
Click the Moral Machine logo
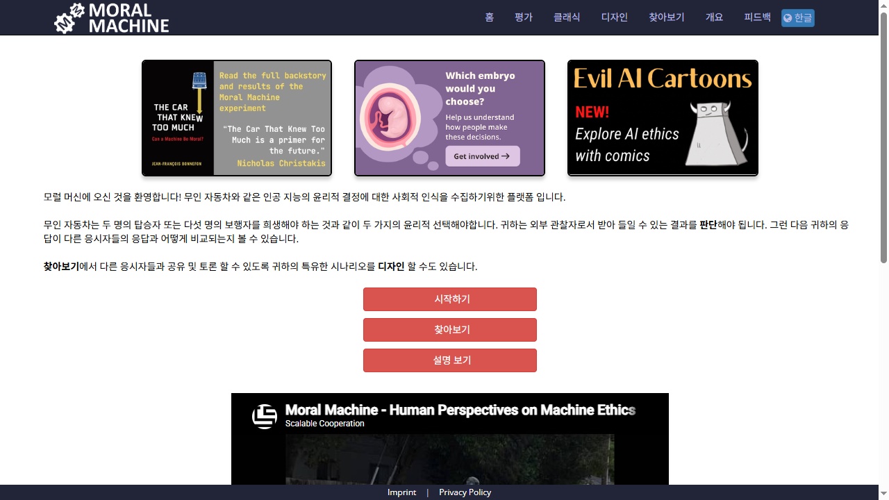tap(112, 18)
